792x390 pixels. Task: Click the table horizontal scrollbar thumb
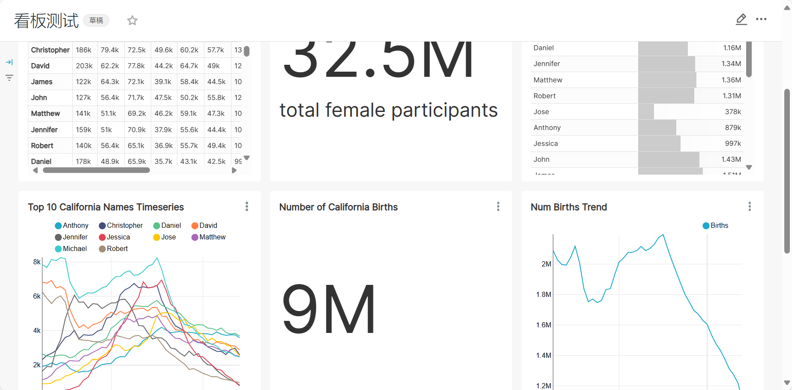(x=96, y=170)
